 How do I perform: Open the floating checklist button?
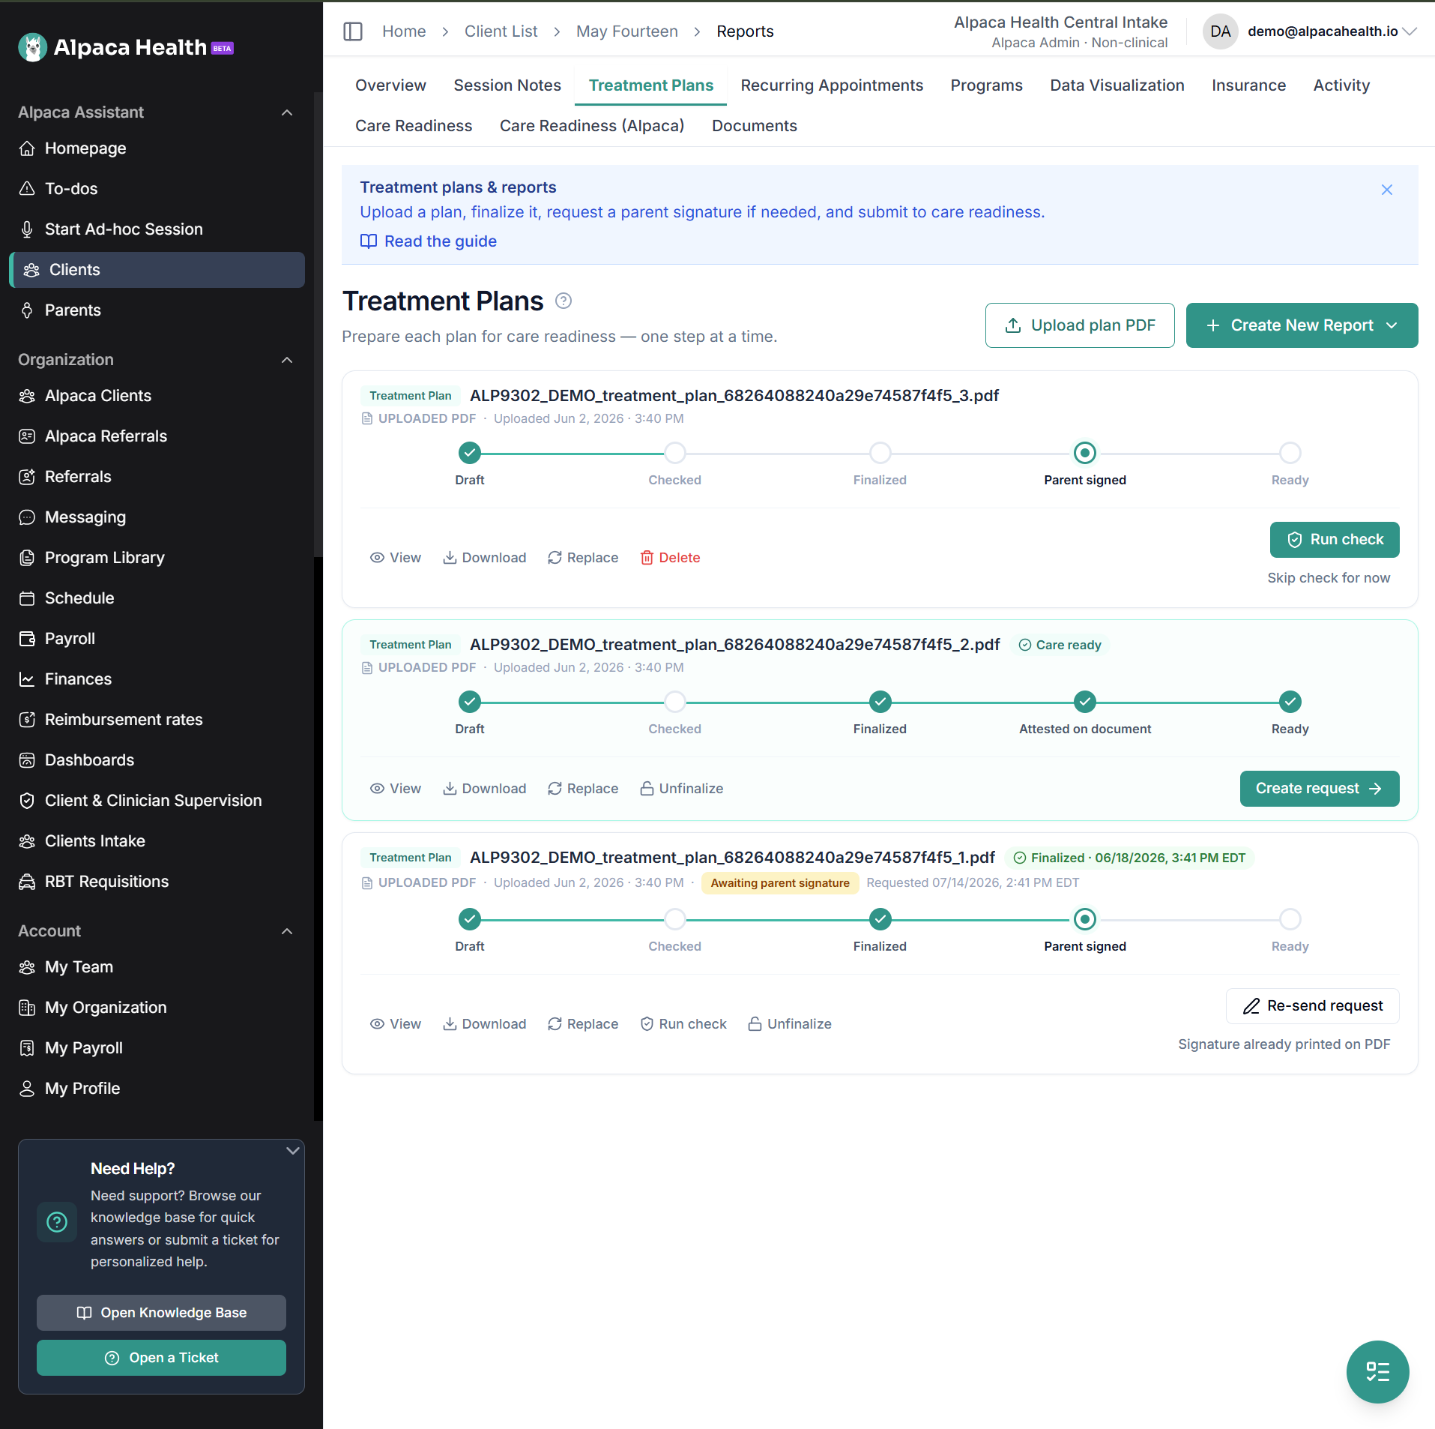(1377, 1372)
